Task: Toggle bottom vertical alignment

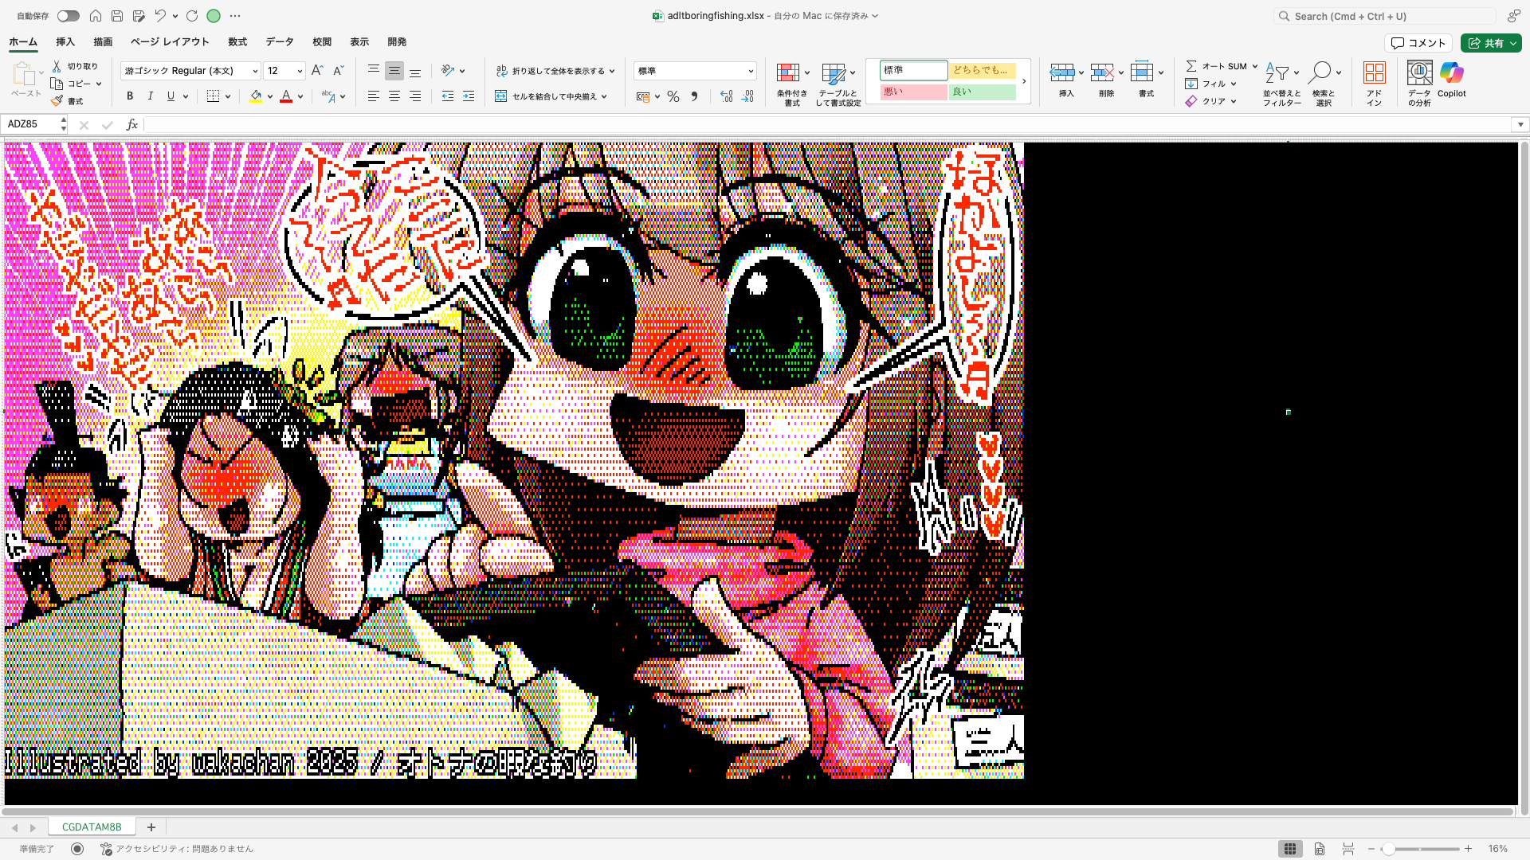Action: 415,71
